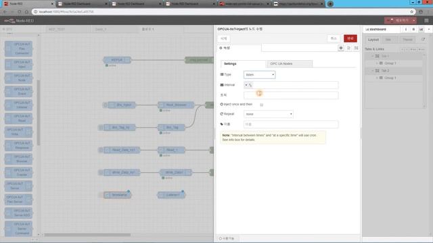Select the OPCUA-IIoT Browser palette node
433x243 pixels.
pyautogui.click(x=18, y=159)
